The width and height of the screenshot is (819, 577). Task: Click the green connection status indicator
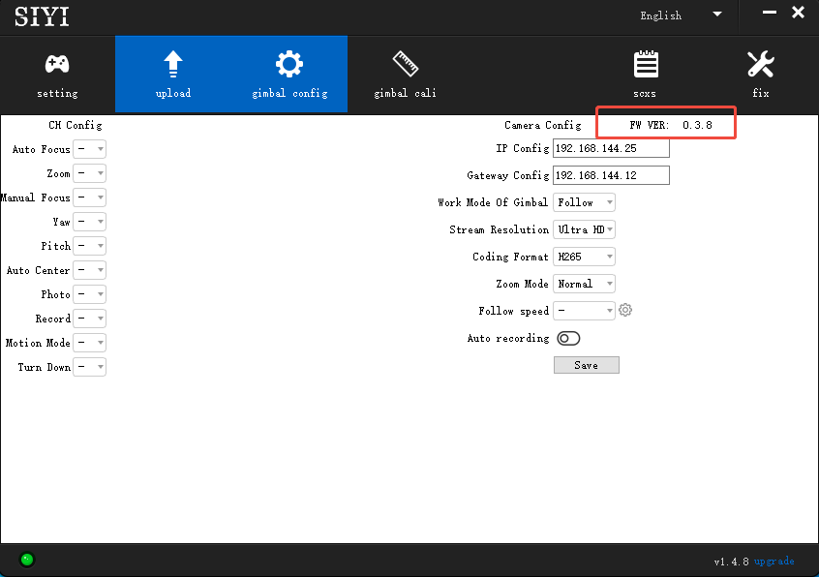[27, 559]
